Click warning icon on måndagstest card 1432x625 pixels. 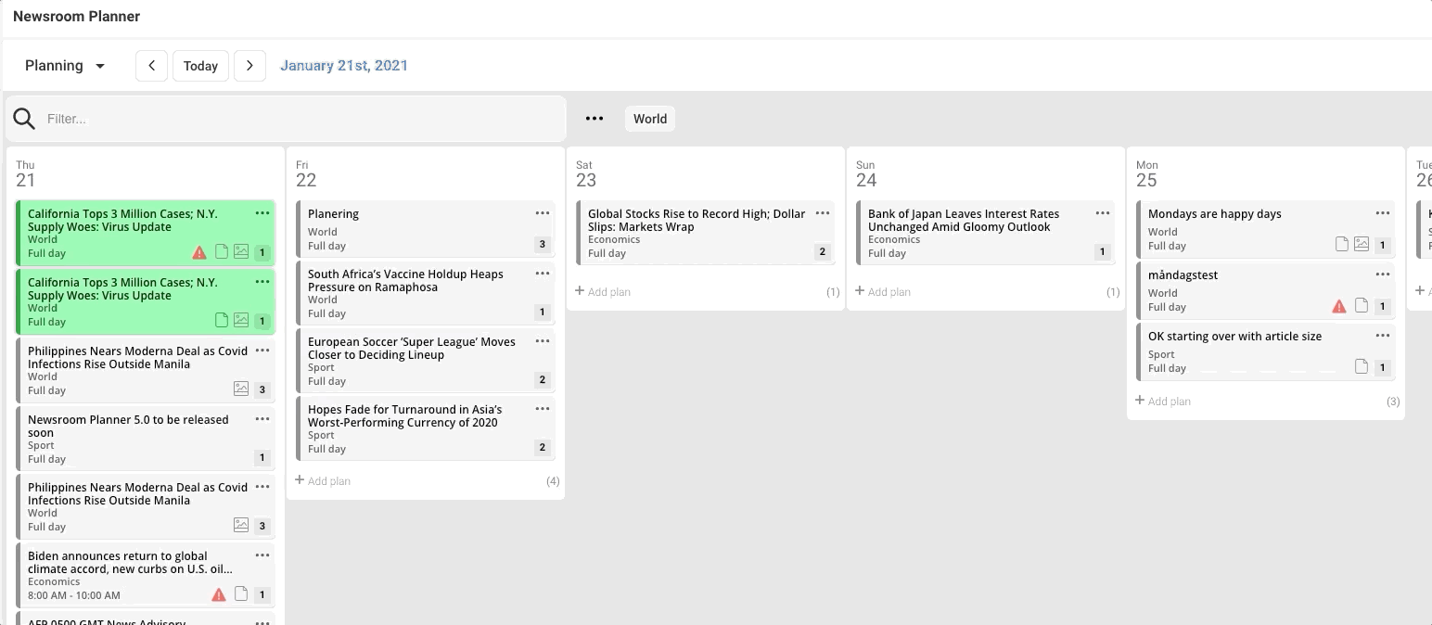(1338, 306)
